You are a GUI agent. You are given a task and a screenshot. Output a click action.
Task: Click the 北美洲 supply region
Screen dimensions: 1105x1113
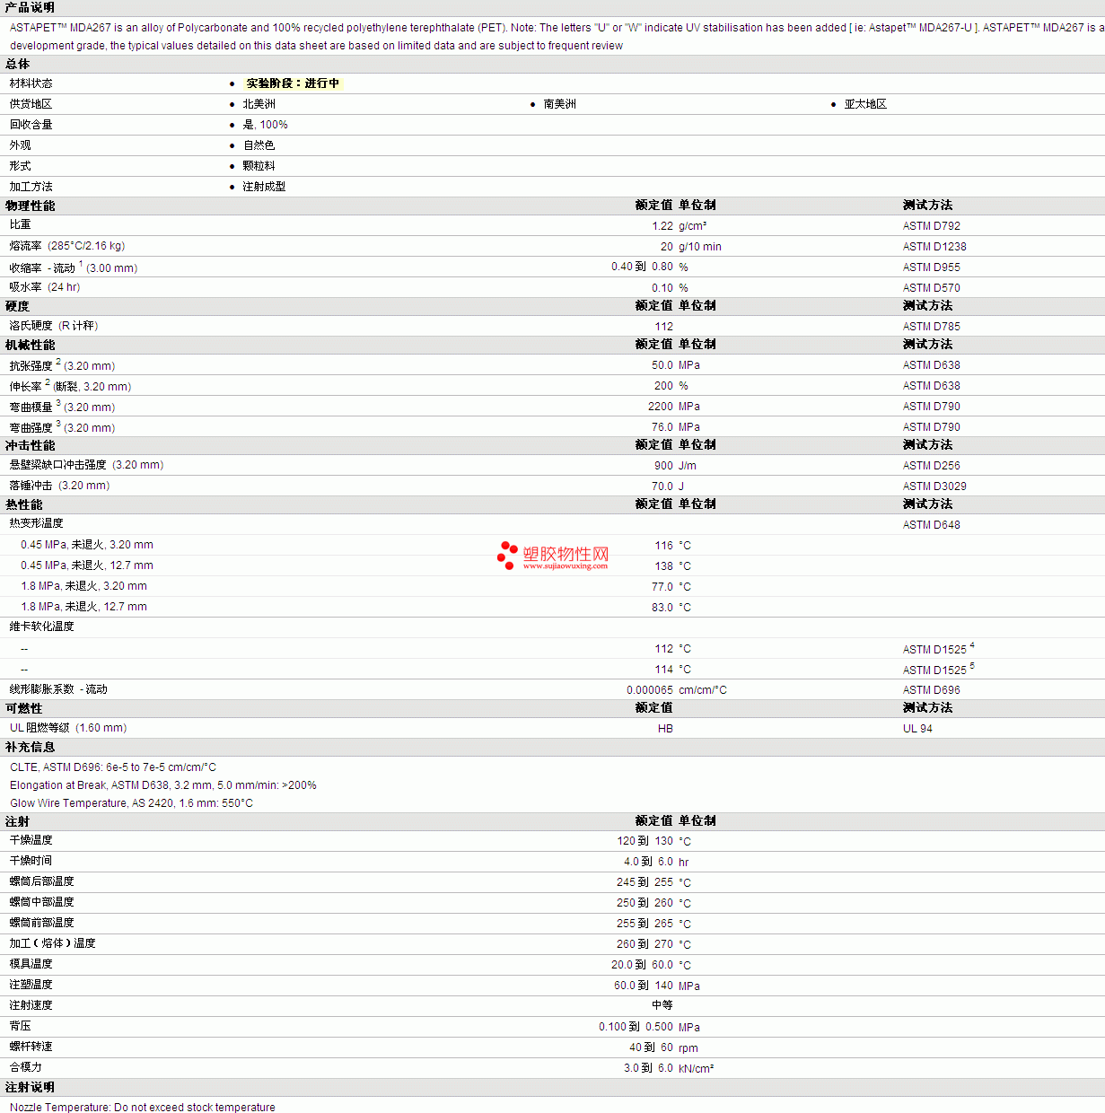click(259, 104)
